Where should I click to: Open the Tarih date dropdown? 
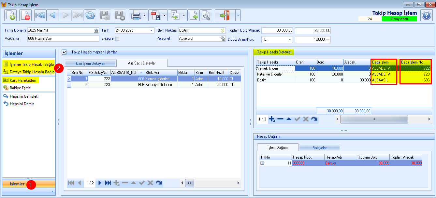[x=152, y=31]
